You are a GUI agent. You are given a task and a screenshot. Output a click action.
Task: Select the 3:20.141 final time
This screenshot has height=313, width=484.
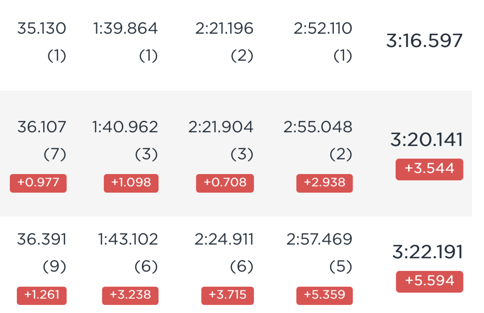point(427,140)
